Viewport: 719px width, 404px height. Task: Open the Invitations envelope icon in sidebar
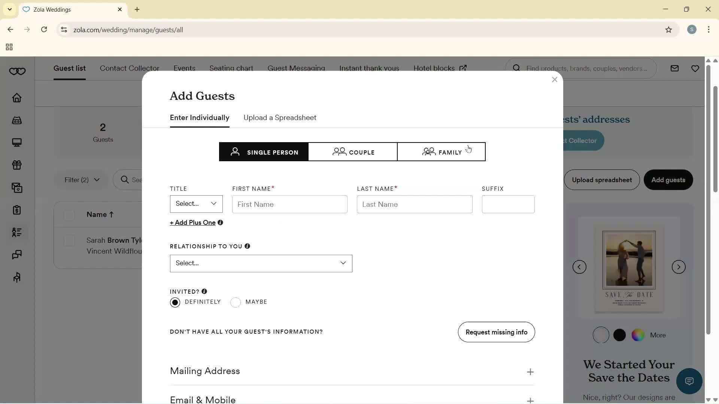click(17, 188)
